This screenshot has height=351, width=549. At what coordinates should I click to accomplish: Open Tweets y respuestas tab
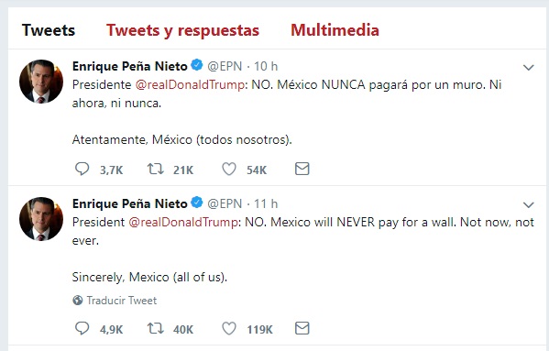pyautogui.click(x=182, y=30)
